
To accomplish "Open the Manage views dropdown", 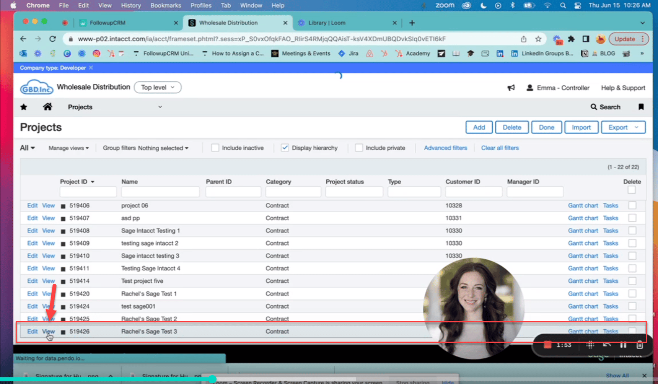I will click(68, 148).
